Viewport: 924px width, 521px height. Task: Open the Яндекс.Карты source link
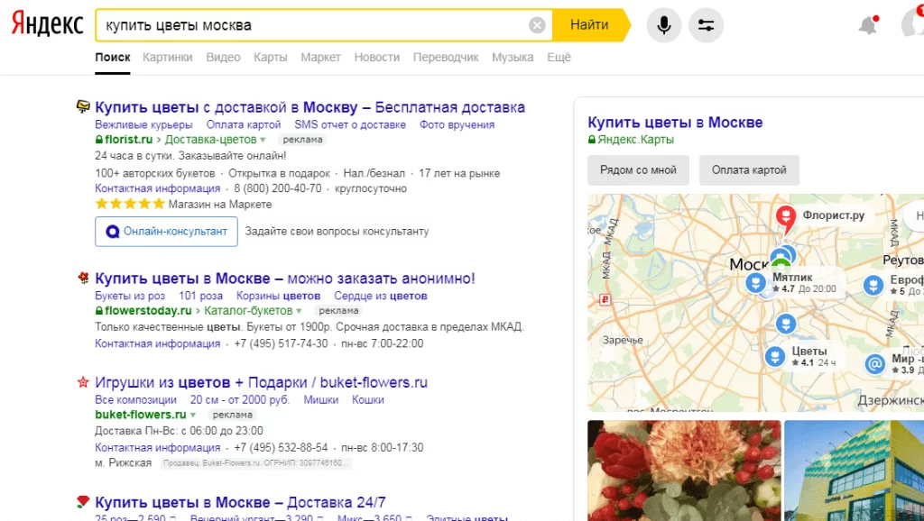click(x=635, y=140)
